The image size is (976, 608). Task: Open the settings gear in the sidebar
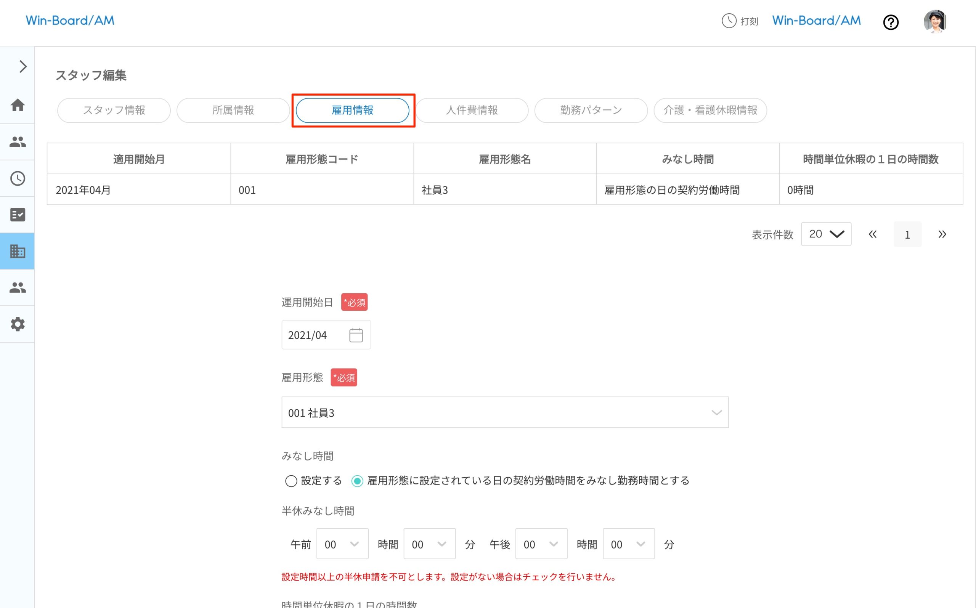click(17, 324)
